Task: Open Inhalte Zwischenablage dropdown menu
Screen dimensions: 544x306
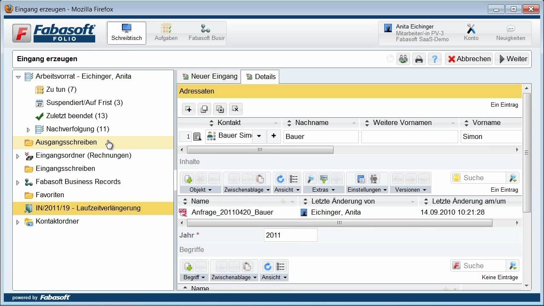Action: click(247, 190)
